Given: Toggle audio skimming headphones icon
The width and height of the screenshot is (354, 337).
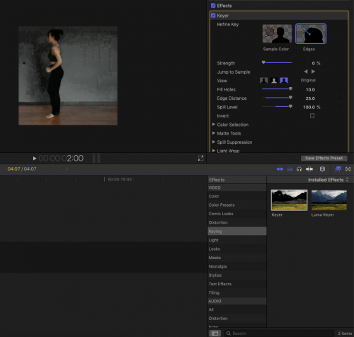Looking at the screenshot, I should point(299,169).
